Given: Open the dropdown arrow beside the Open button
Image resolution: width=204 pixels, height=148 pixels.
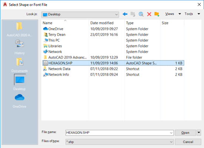Looking at the screenshot, I should 199,132.
